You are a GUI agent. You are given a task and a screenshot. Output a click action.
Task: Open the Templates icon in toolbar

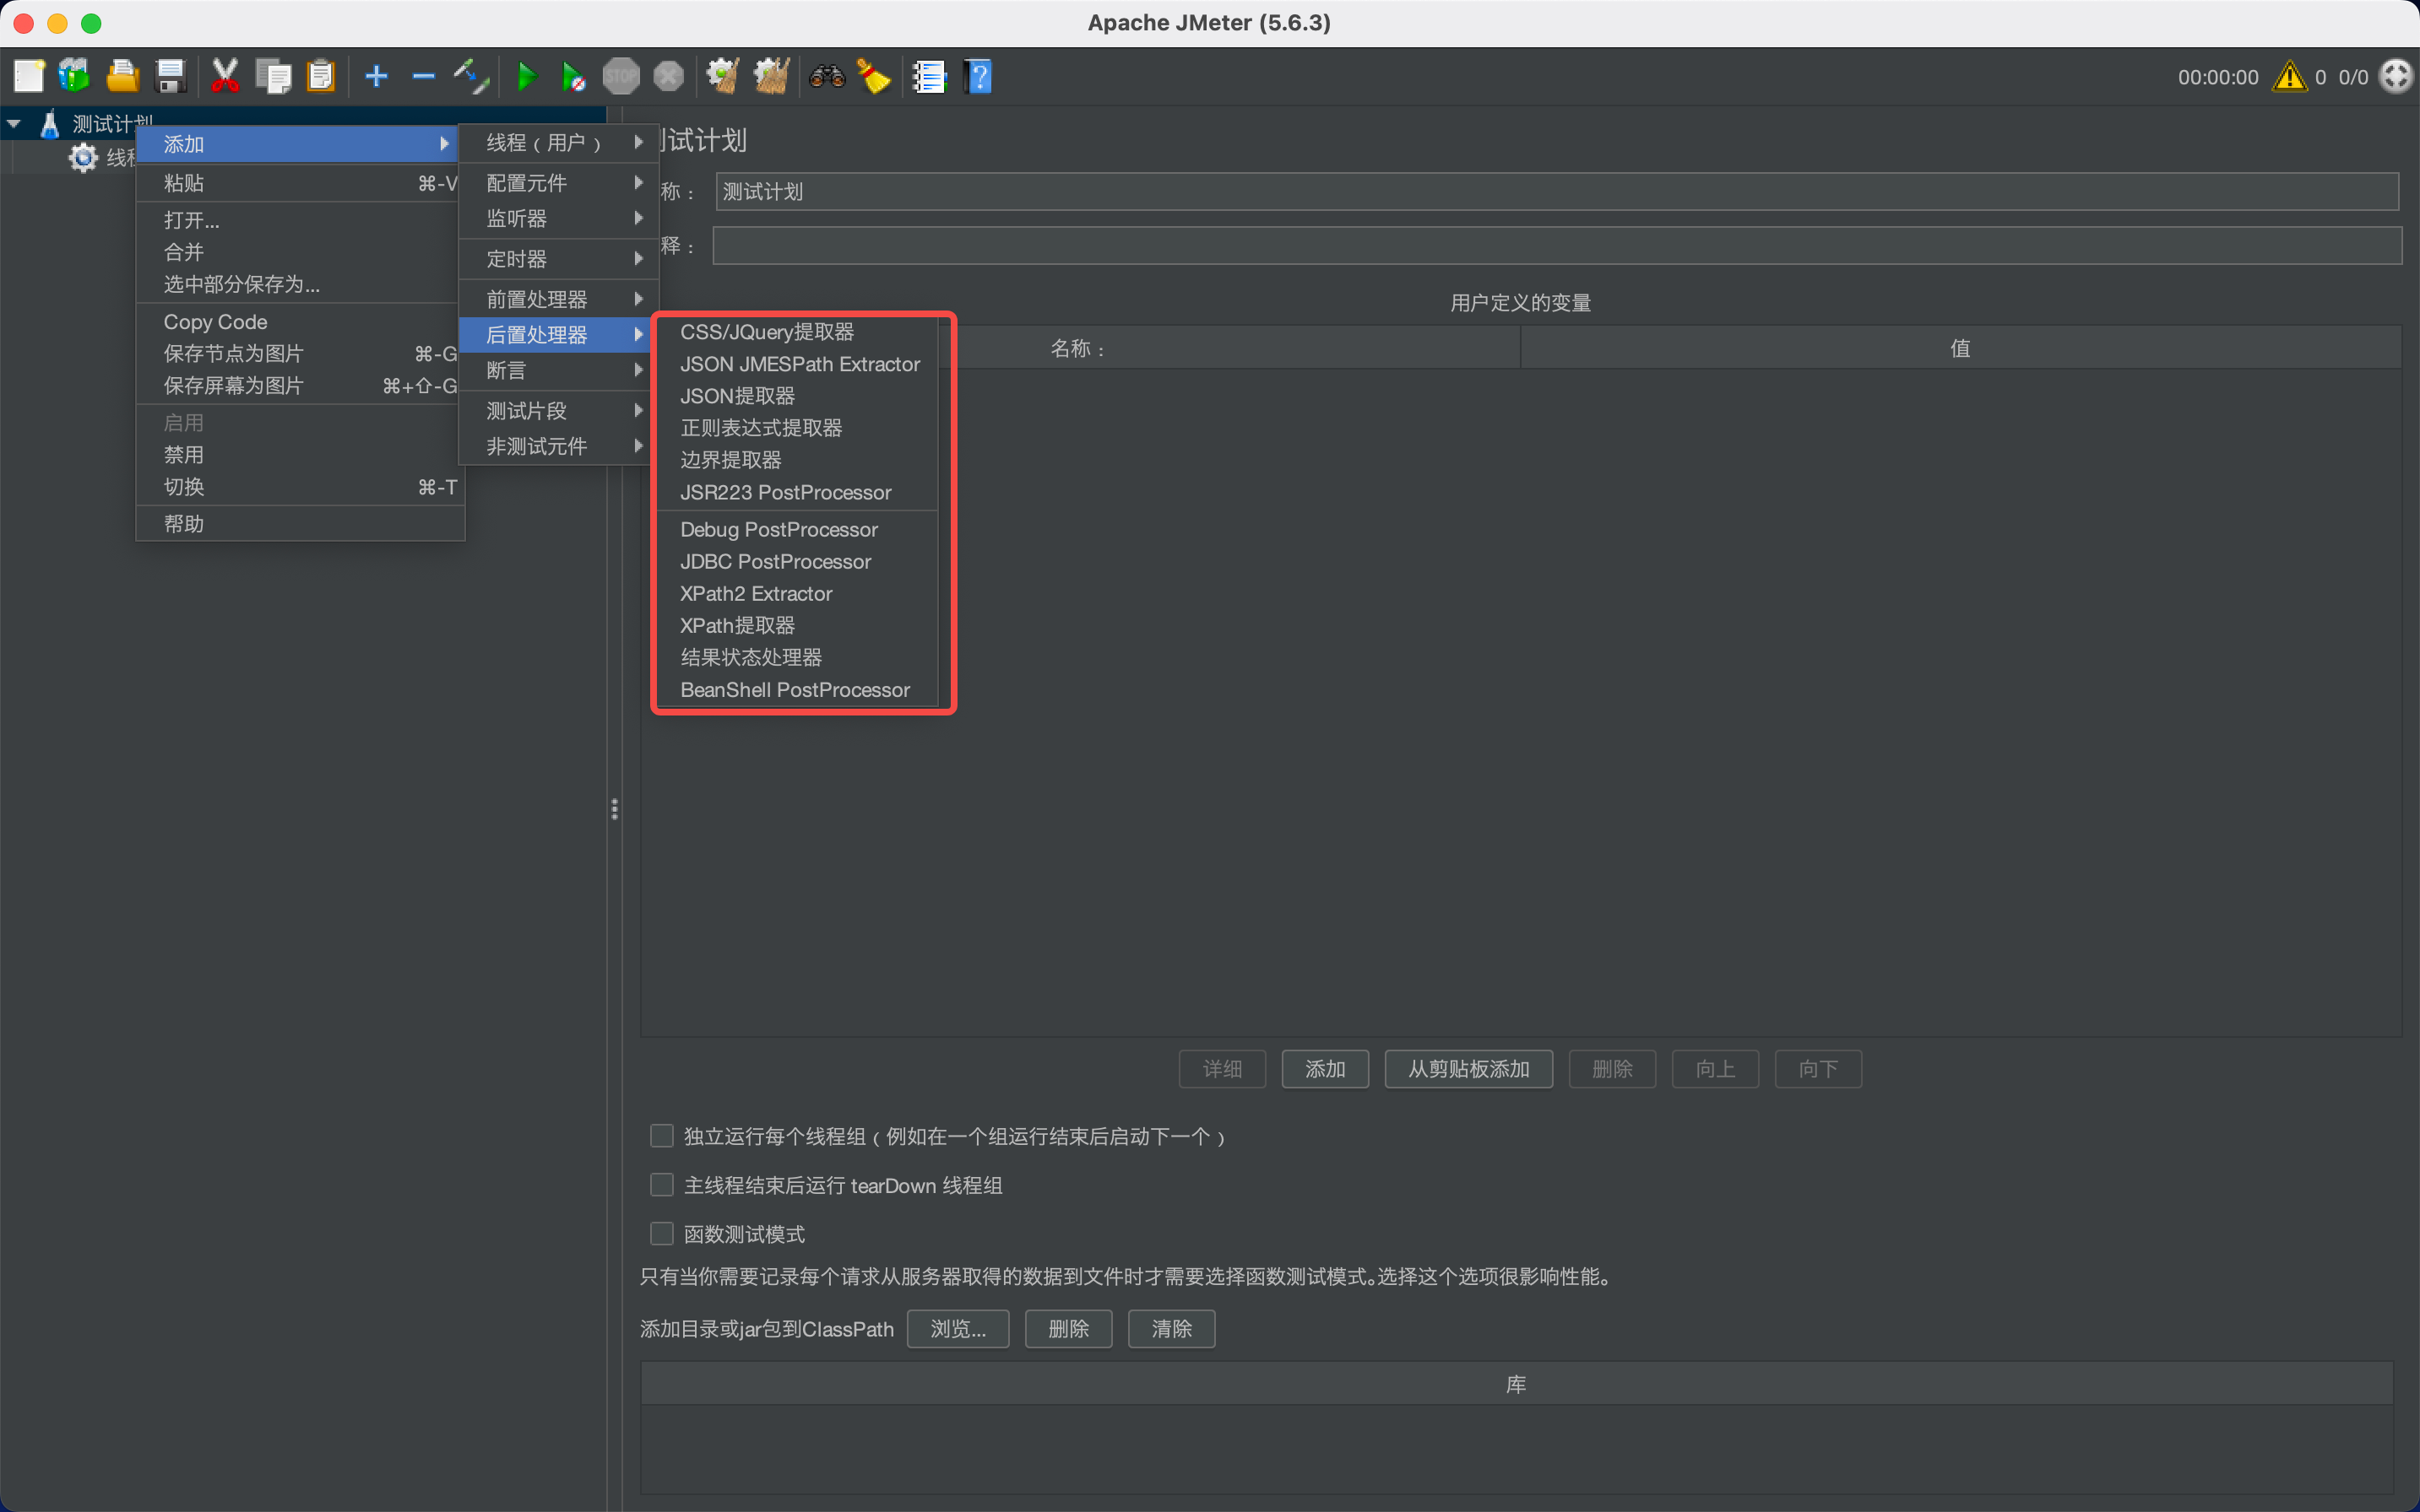click(x=75, y=76)
